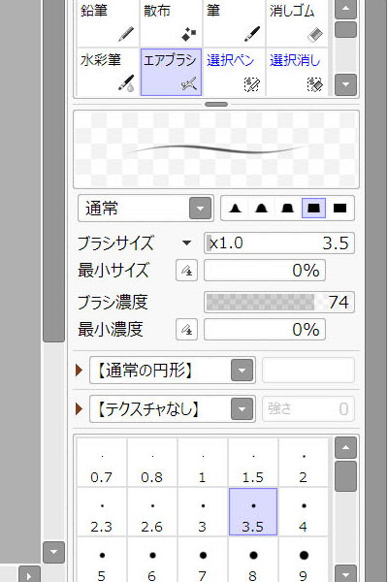
Task: Select the 水彩筆 watercolor tool
Action: click(108, 72)
